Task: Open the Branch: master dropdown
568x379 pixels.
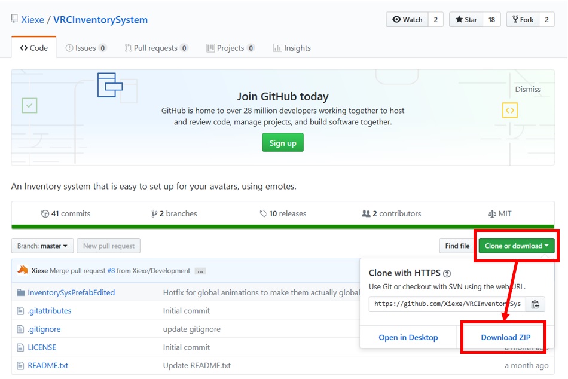Action: pos(42,246)
